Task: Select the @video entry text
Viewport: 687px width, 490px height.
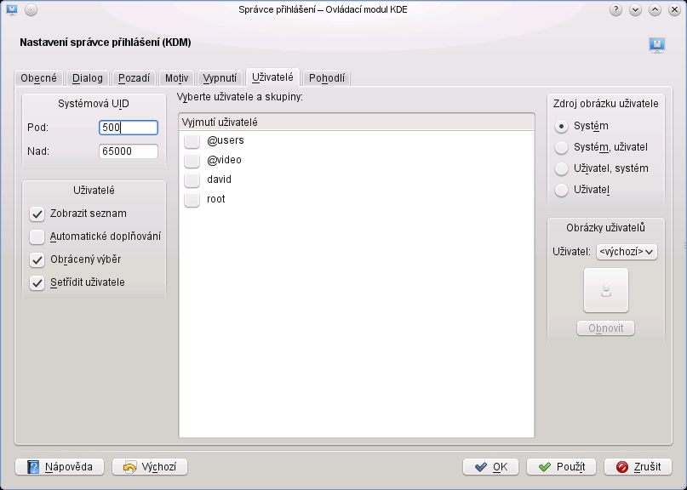Action: click(225, 160)
